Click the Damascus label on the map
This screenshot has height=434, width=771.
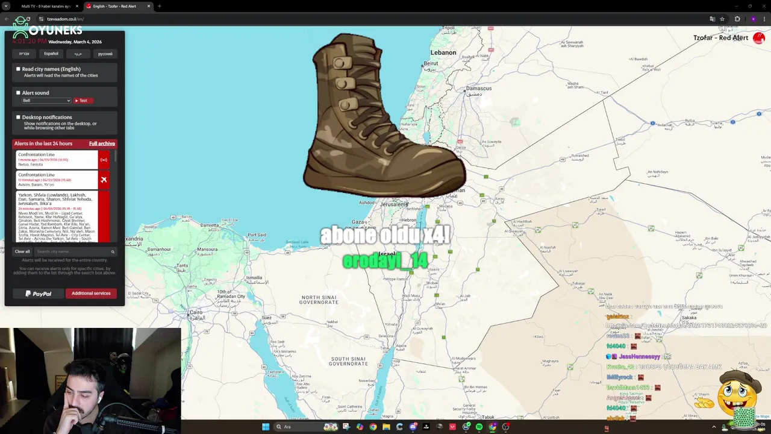pyautogui.click(x=479, y=88)
